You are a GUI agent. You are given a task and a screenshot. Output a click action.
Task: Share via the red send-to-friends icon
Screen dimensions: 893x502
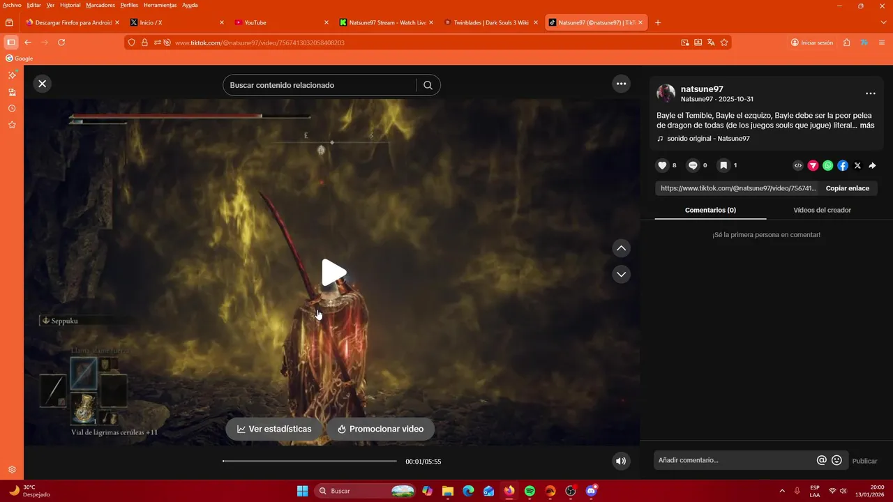click(813, 165)
